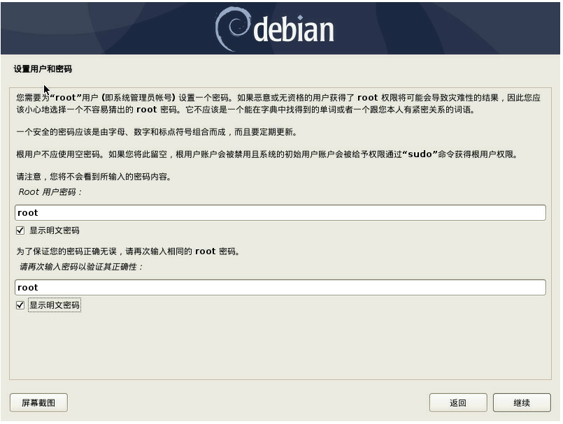This screenshot has width=563, height=424.
Task: Click the Debian swirl logo icon
Action: pos(232,29)
